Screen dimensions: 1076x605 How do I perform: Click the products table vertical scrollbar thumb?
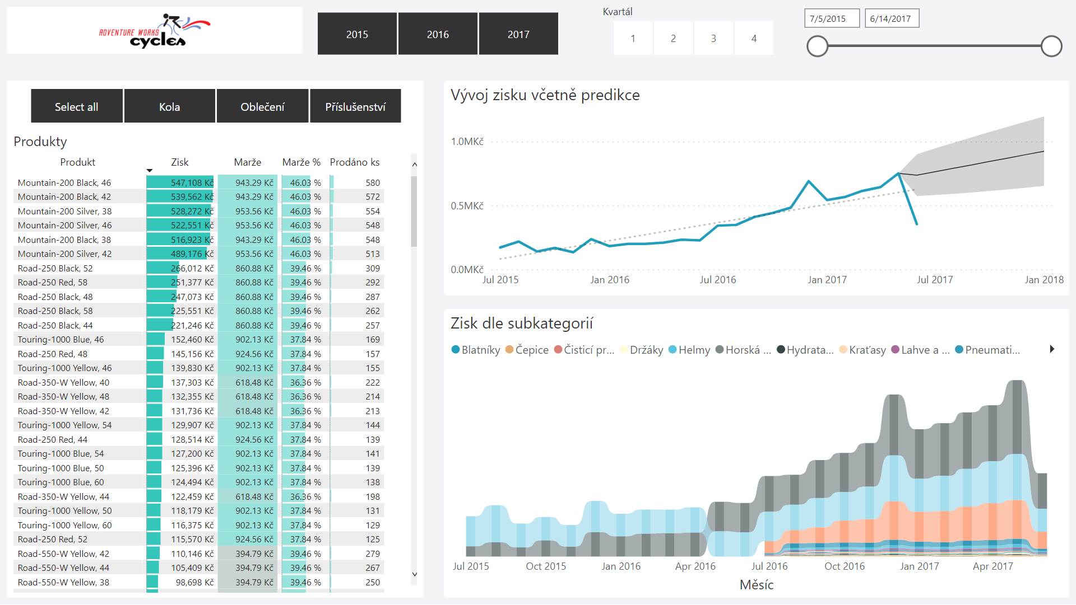pyautogui.click(x=414, y=212)
